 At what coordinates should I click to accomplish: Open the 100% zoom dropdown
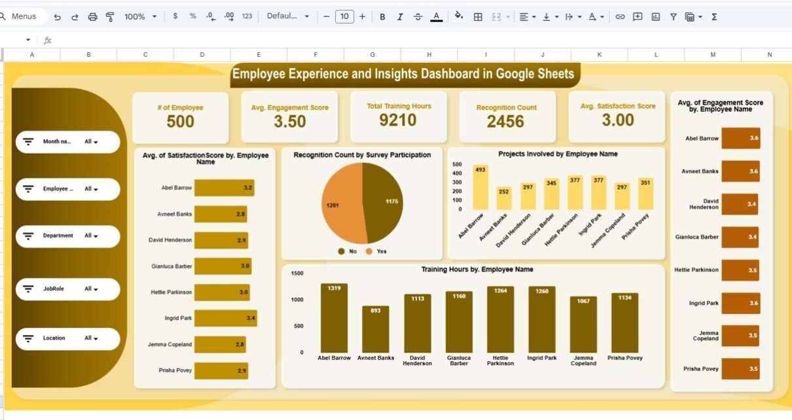click(140, 17)
